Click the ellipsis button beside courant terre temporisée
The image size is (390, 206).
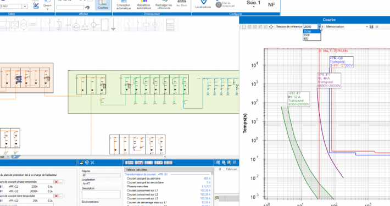coord(61,196)
